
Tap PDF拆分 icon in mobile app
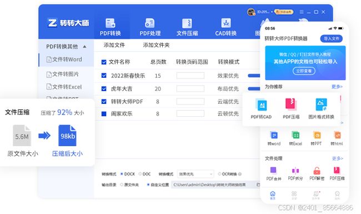point(295,171)
